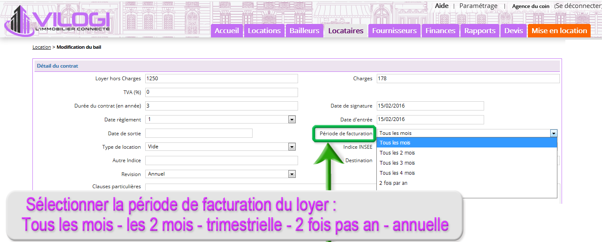Click the orange Mise en location tab
This screenshot has width=602, height=242.
coord(559,31)
